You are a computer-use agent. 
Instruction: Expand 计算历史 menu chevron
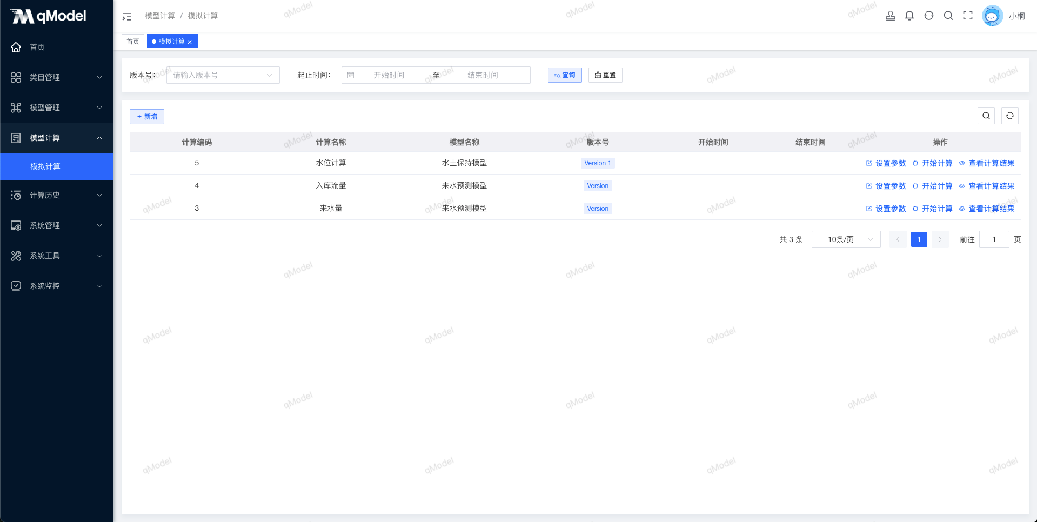tap(99, 195)
